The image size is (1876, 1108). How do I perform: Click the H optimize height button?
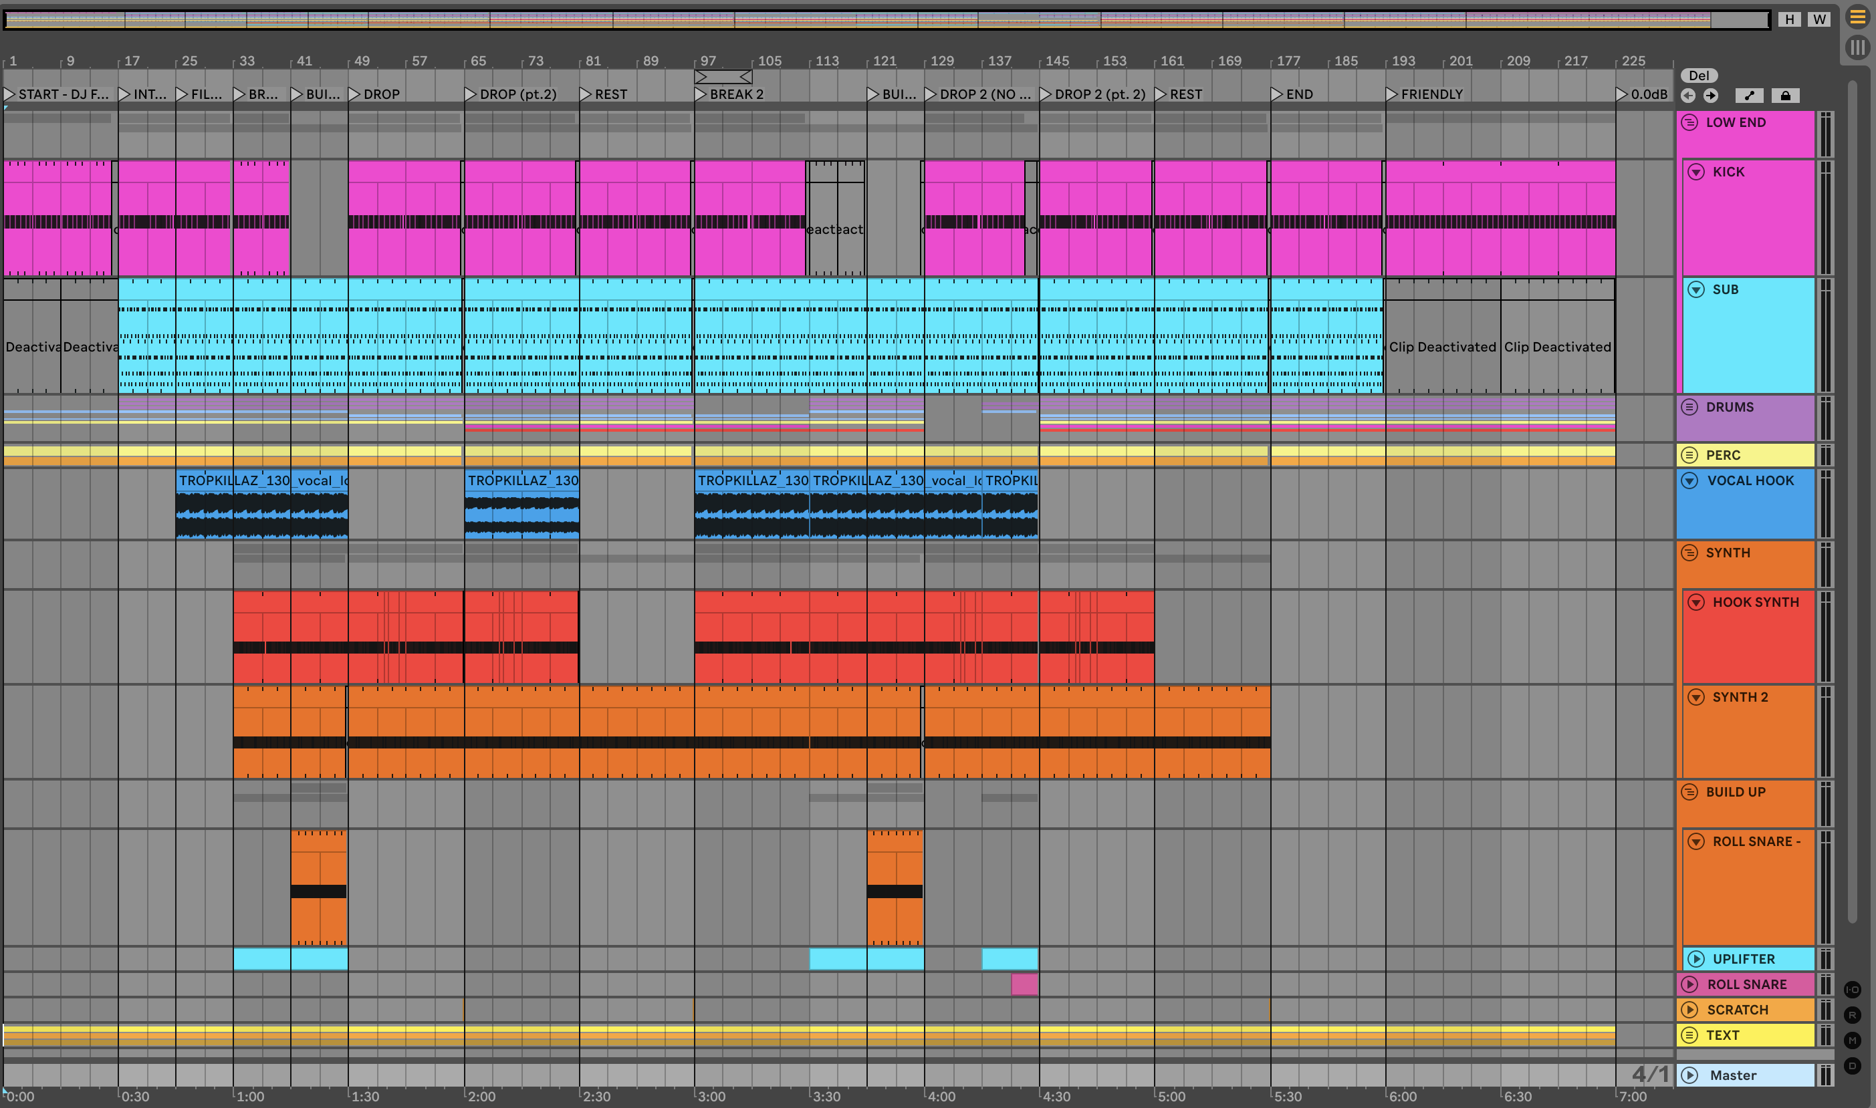coord(1789,19)
